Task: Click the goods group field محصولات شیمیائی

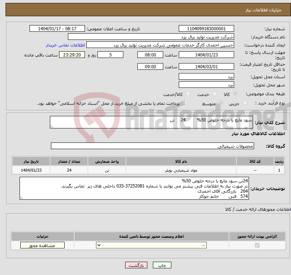Action: (153, 146)
